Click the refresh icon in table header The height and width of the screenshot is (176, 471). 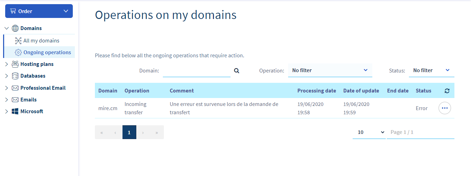point(447,91)
